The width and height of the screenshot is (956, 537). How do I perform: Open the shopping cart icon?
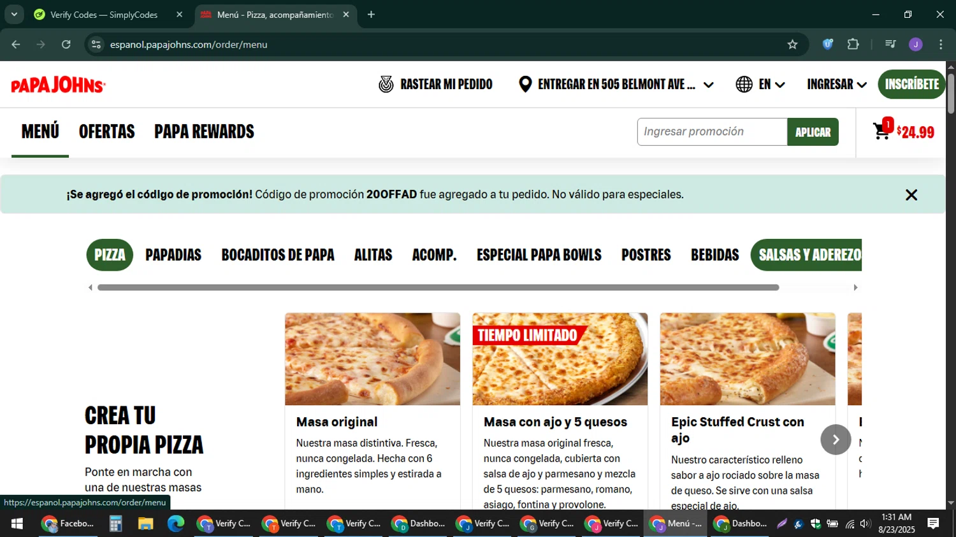tap(882, 131)
